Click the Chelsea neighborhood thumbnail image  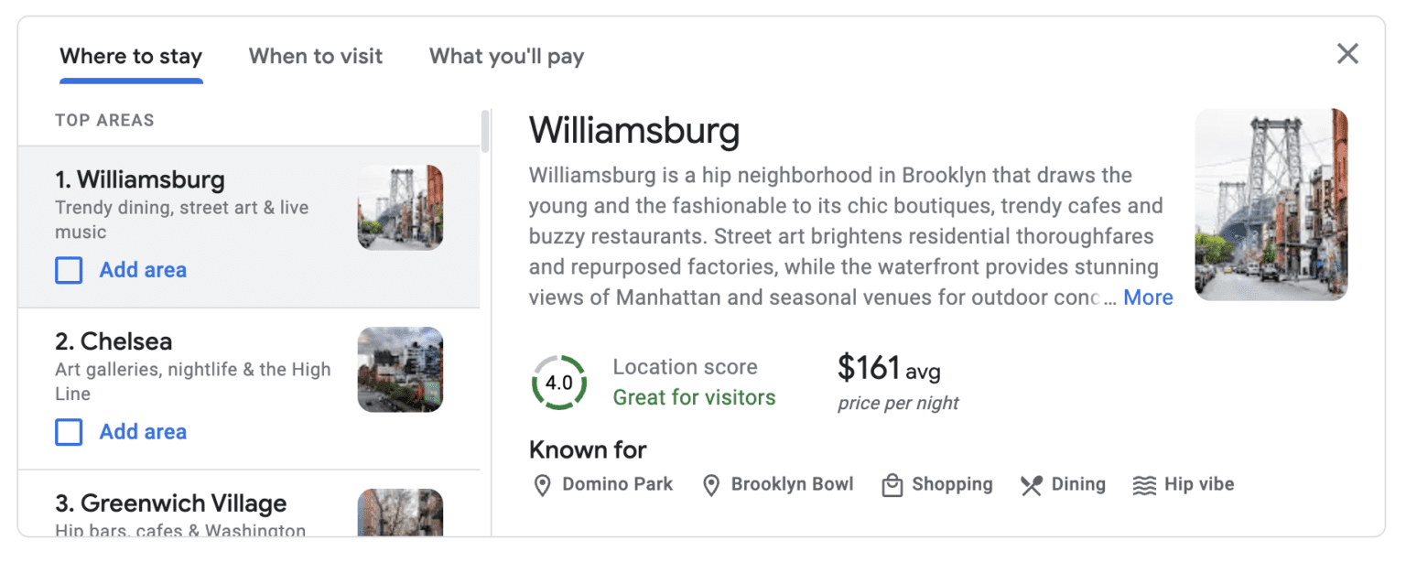(400, 369)
